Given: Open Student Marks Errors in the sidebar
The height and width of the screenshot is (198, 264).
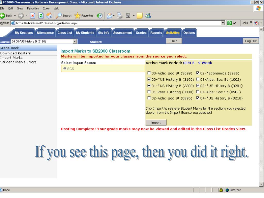Looking at the screenshot, I should [18, 62].
